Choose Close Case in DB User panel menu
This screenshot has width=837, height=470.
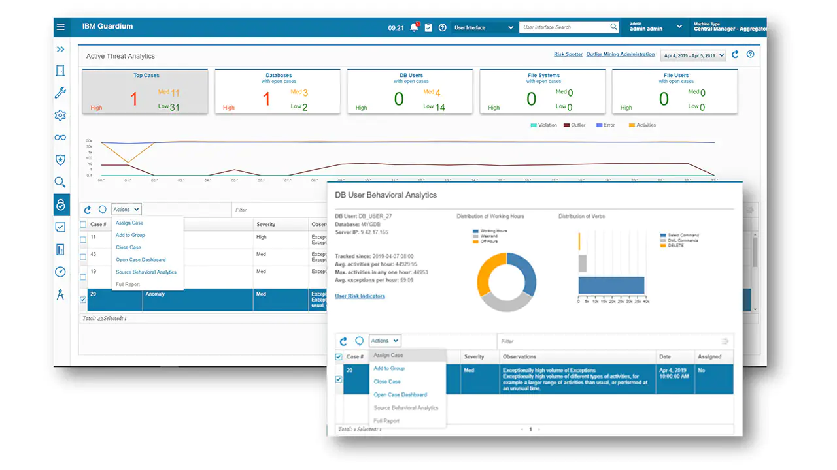[x=387, y=381]
